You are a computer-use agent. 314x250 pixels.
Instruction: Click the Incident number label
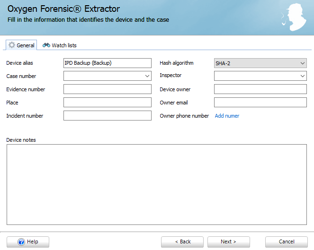pyautogui.click(x=25, y=116)
